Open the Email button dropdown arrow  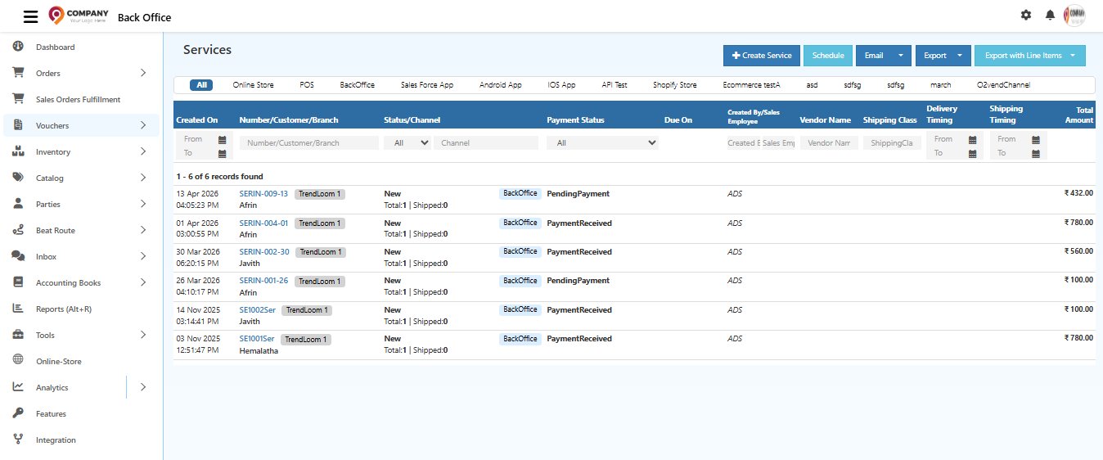click(x=901, y=56)
